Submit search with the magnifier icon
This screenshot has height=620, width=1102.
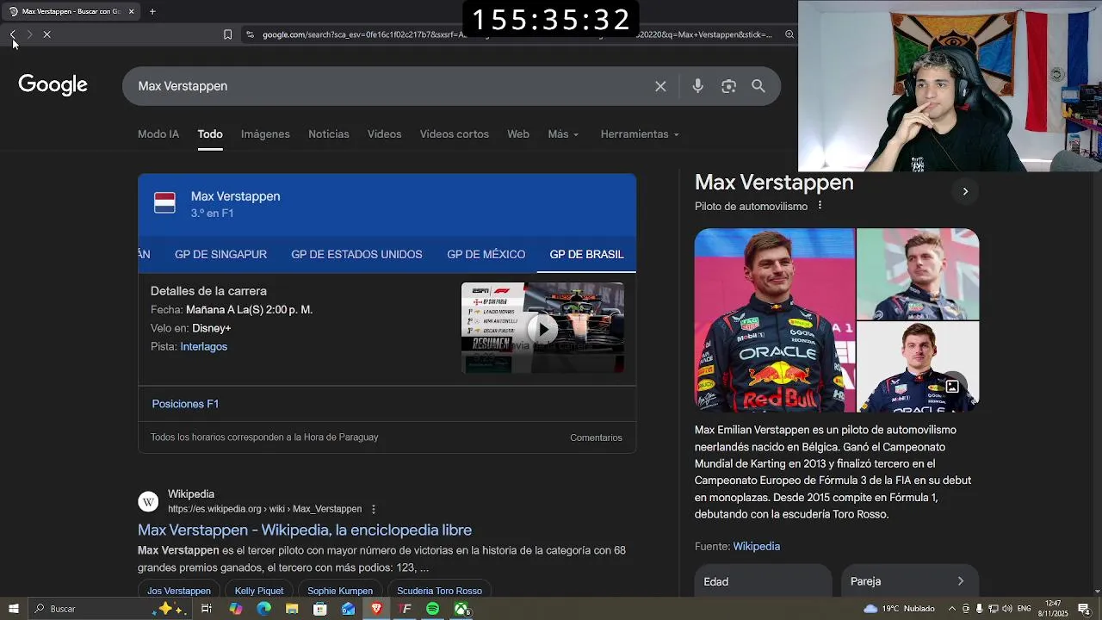pyautogui.click(x=758, y=86)
